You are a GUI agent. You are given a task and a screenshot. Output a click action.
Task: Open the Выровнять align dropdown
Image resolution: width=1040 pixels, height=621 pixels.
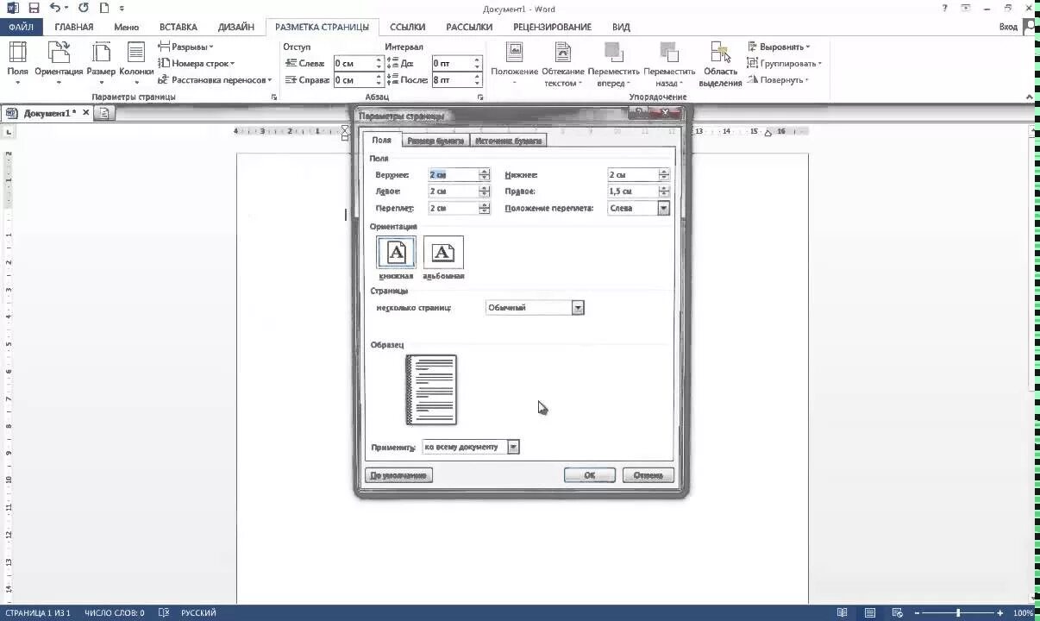(778, 47)
